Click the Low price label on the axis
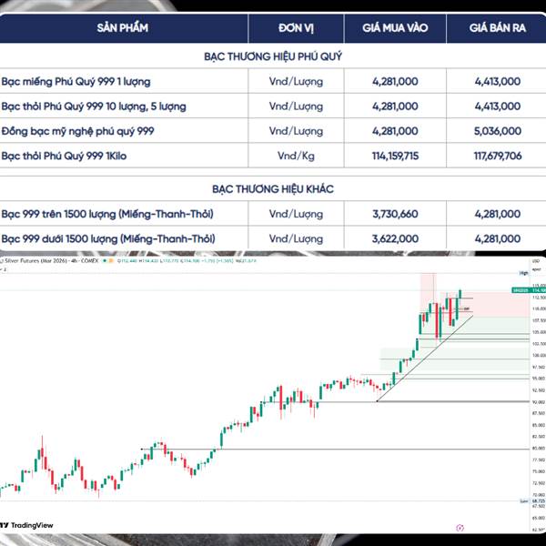Viewport: 546px width, 546px height. coord(524,501)
